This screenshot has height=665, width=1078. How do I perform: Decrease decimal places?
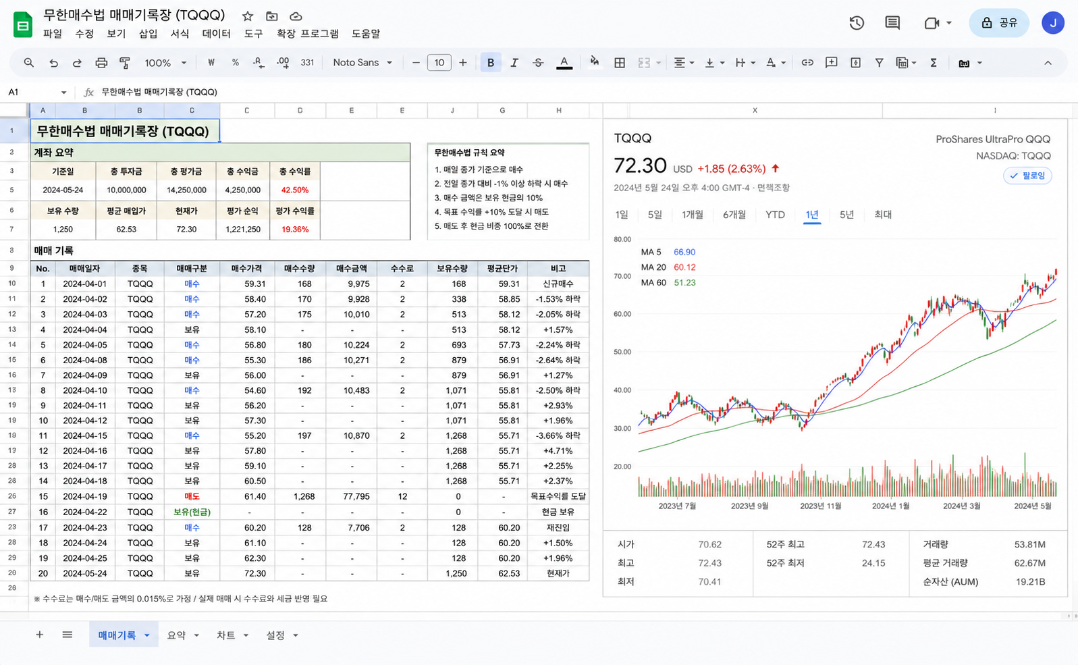pos(259,63)
